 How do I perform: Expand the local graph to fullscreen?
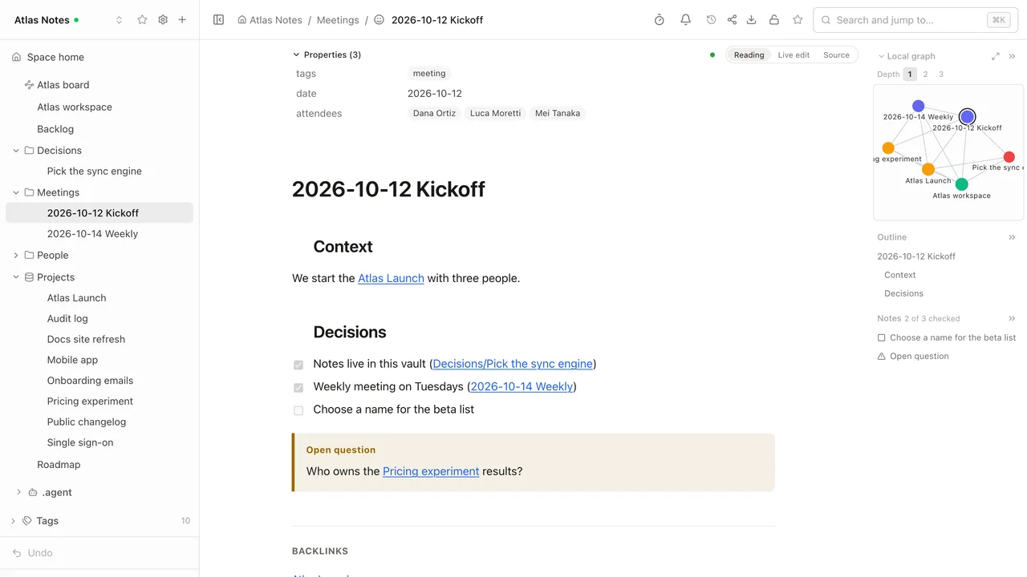point(996,56)
